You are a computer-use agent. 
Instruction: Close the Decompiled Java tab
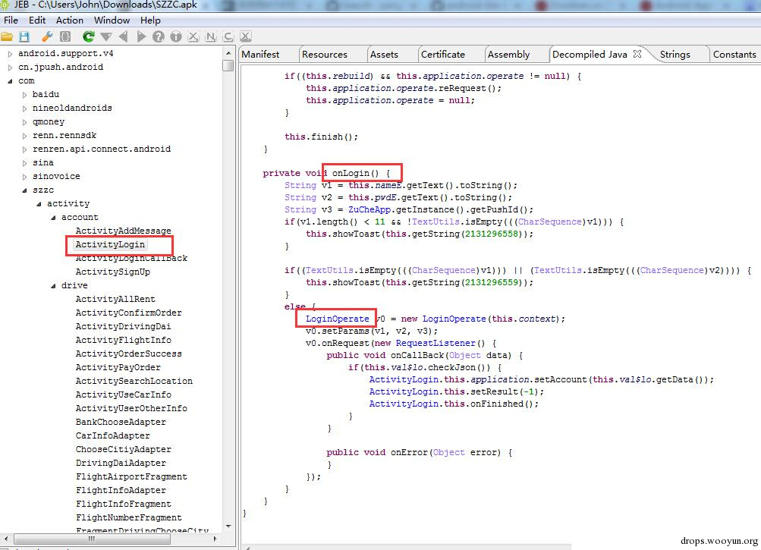click(637, 54)
